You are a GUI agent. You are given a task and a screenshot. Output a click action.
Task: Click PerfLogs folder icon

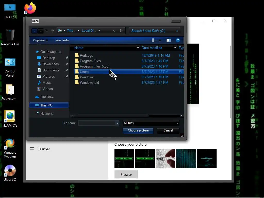(77, 55)
